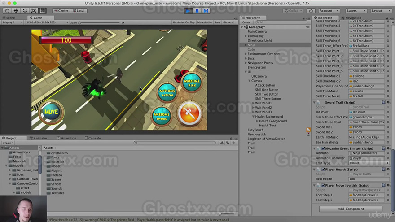The width and height of the screenshot is (395, 222).
Task: Disable Player Health script checkbox
Action: coord(323,170)
